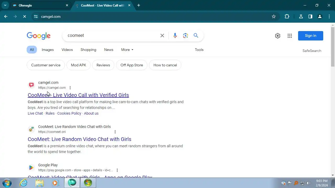Open more options for Google Play result

(x=117, y=170)
